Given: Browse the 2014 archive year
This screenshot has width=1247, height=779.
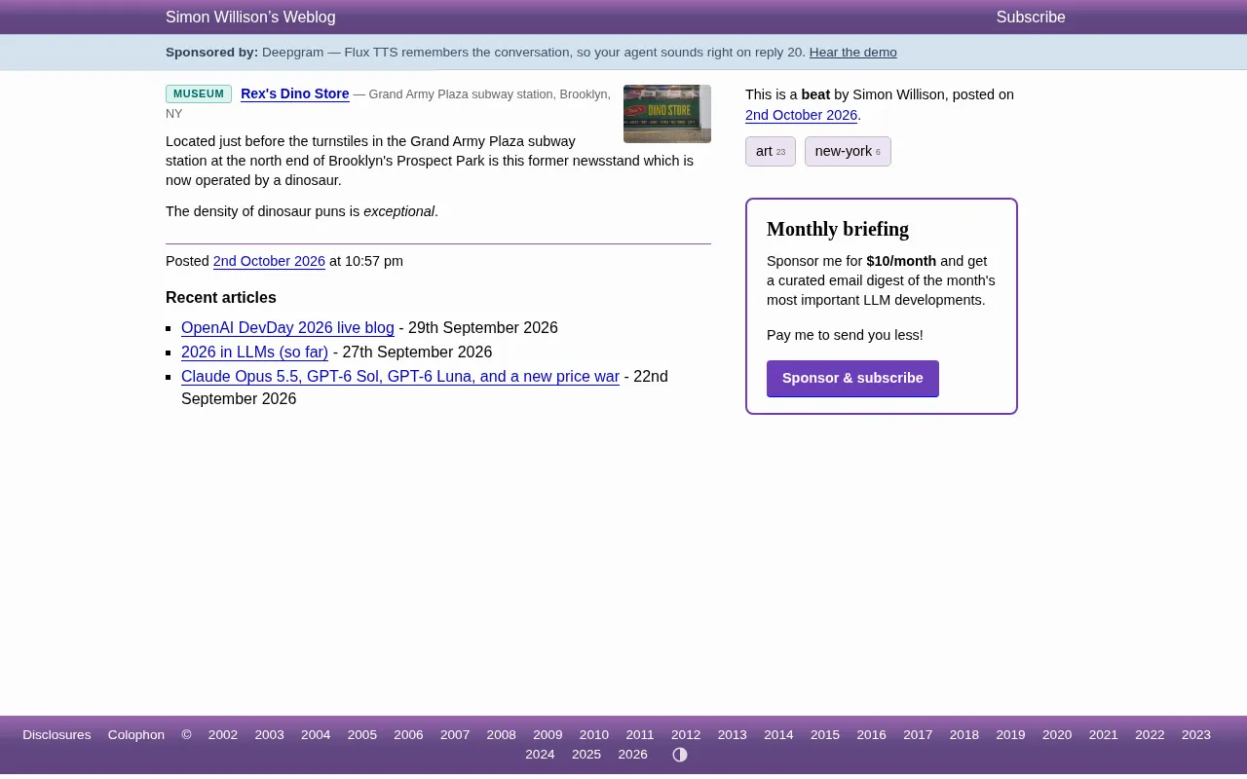Looking at the screenshot, I should point(778,735).
